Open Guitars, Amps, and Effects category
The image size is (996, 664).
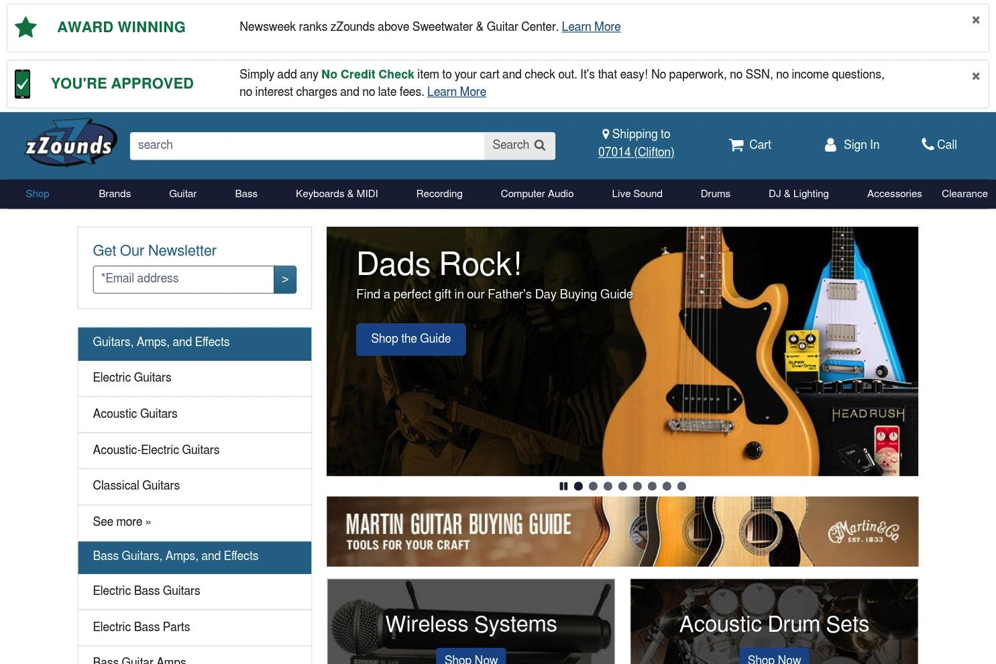pos(195,343)
